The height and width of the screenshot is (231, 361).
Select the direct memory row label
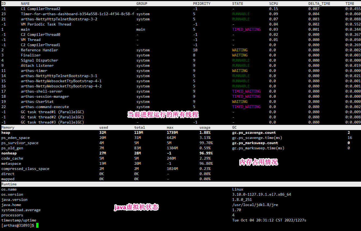coord(8,174)
